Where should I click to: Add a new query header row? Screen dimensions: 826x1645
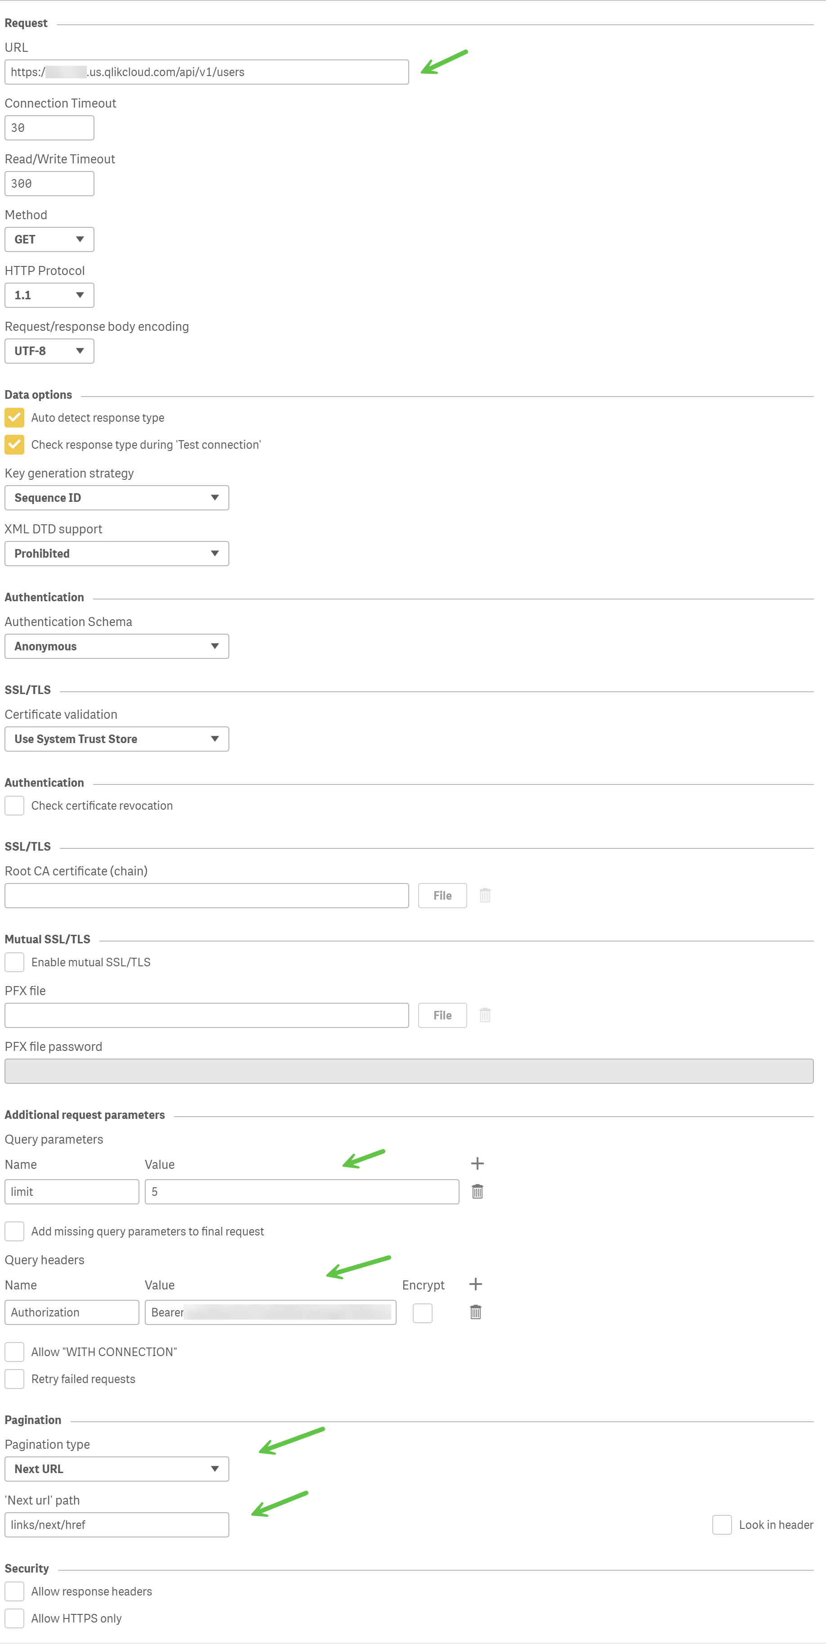tap(476, 1284)
